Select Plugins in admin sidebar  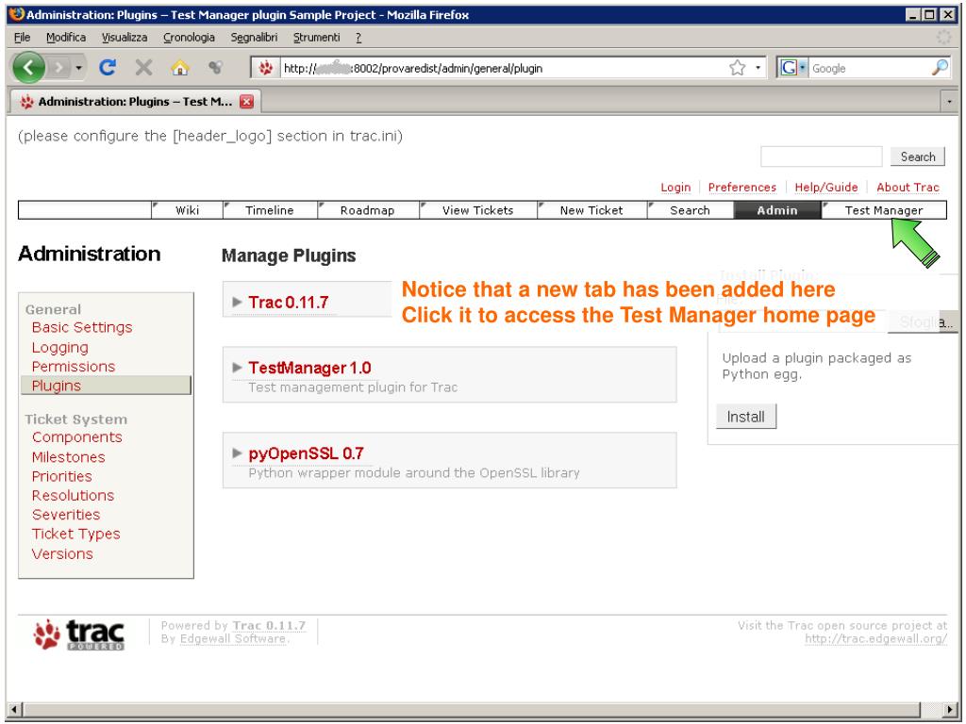click(106, 386)
